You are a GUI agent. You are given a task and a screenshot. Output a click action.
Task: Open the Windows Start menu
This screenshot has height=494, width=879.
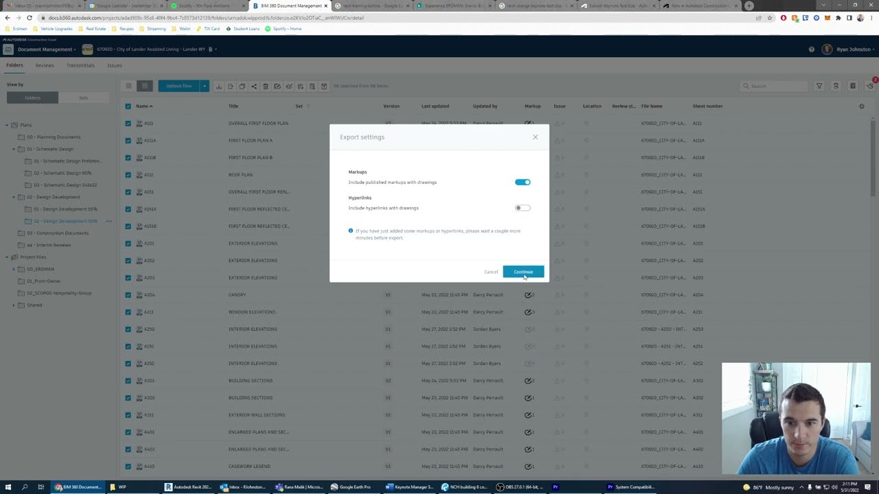[8, 487]
